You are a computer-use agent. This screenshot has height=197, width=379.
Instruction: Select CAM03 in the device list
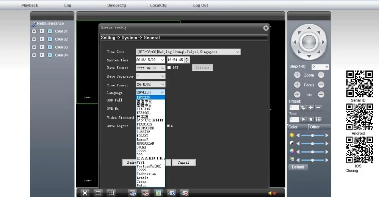point(61,47)
